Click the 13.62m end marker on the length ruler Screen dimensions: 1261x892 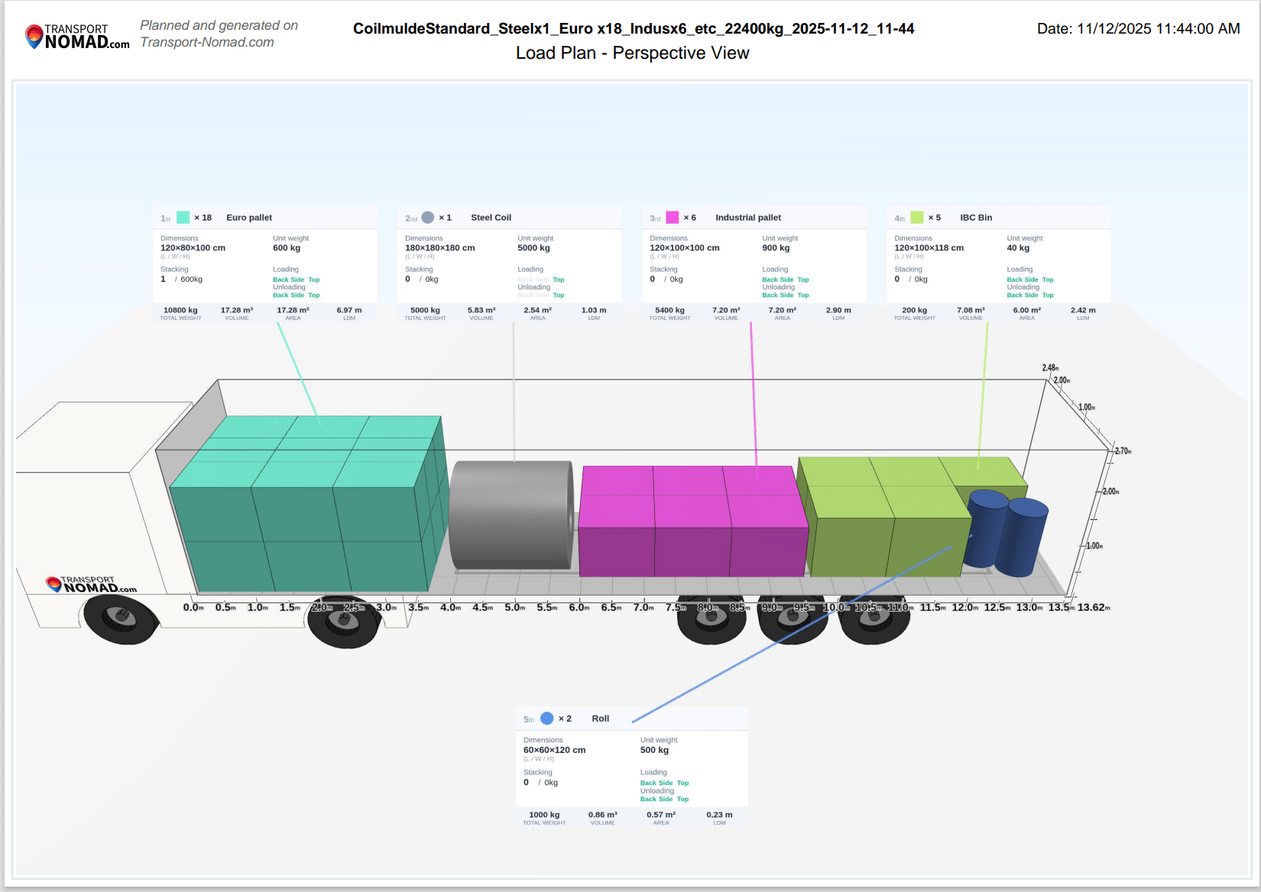pos(1093,608)
